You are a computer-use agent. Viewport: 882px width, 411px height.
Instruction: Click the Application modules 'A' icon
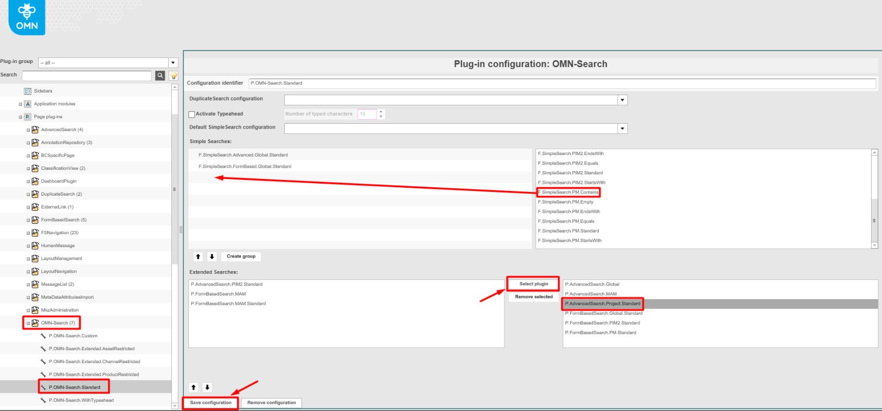coord(28,104)
